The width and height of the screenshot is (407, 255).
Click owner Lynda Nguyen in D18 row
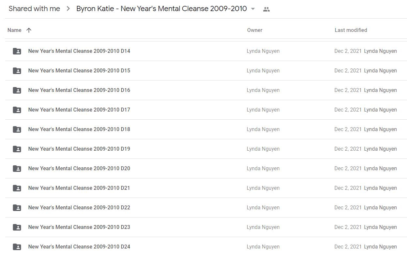point(263,129)
